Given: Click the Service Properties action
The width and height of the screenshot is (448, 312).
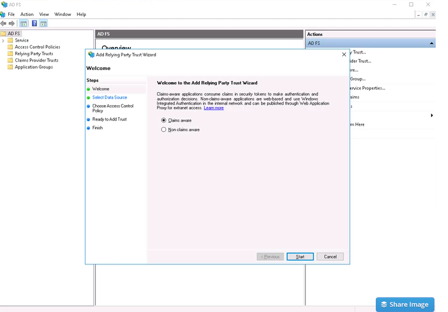Looking at the screenshot, I should 368,88.
